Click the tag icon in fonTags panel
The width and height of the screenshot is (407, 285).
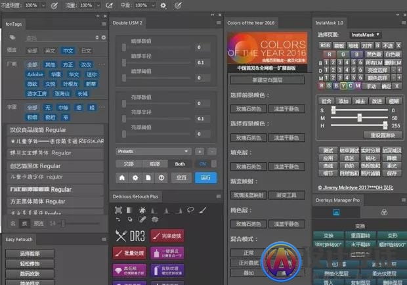[12, 37]
